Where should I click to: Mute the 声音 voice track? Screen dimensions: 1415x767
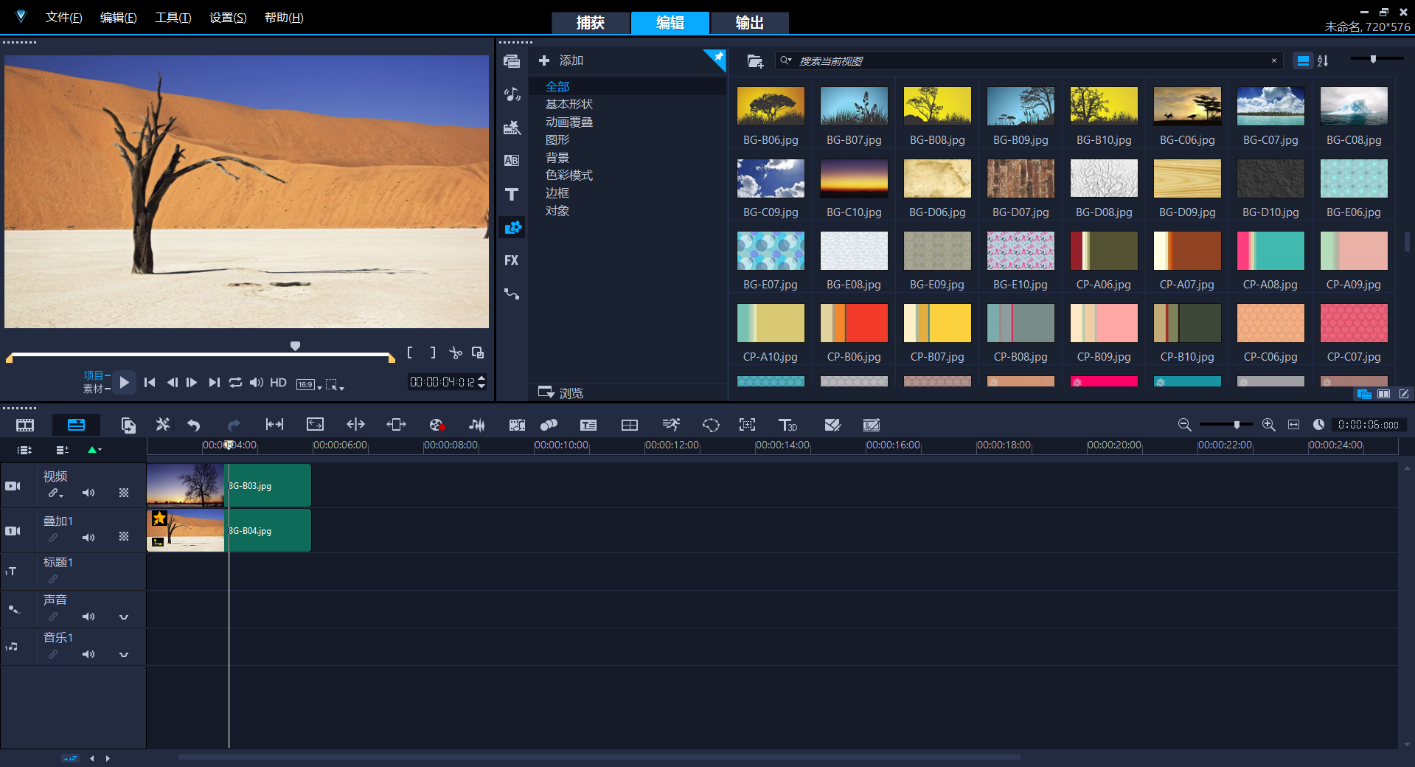click(x=88, y=617)
